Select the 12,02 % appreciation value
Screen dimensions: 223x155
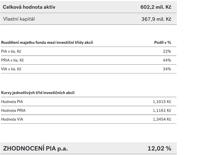tap(159, 148)
